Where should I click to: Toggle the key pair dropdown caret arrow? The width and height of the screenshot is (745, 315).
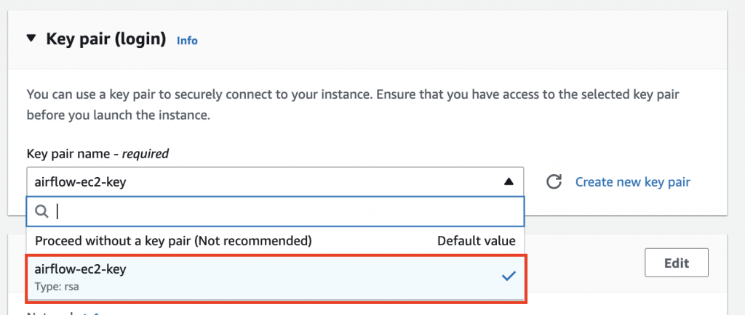tap(509, 181)
